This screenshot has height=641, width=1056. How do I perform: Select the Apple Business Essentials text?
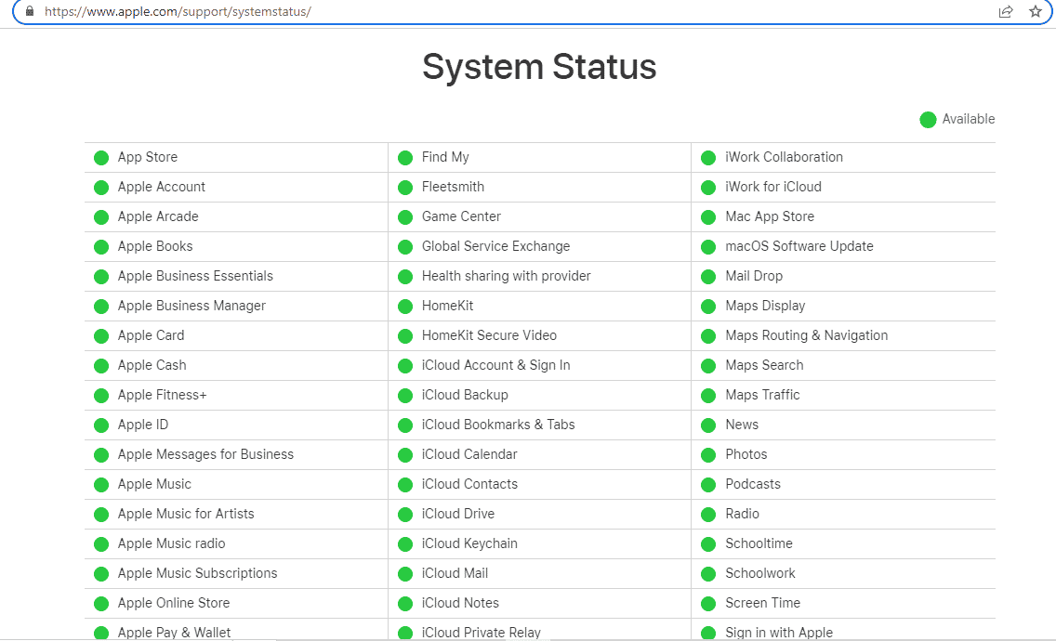195,276
